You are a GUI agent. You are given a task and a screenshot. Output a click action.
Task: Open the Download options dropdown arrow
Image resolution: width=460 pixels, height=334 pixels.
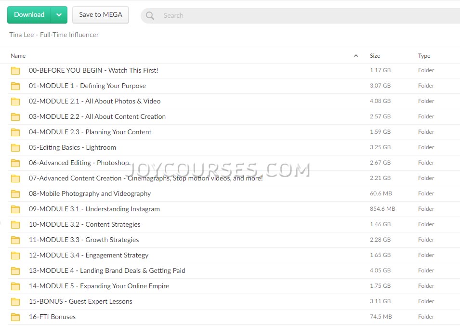coord(59,14)
